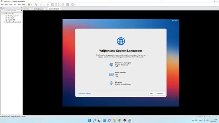The image size is (219, 123).
Task: Open Task View on the taskbar
Action: pos(100,120)
